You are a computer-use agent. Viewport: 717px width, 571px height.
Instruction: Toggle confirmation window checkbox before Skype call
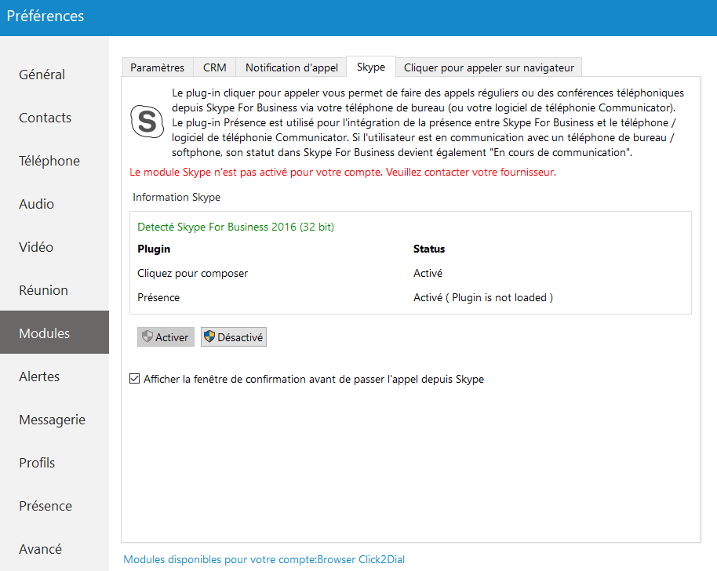(134, 379)
